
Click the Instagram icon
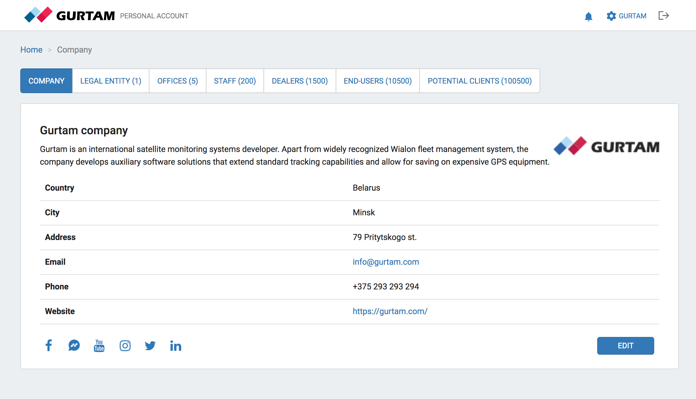click(x=125, y=345)
